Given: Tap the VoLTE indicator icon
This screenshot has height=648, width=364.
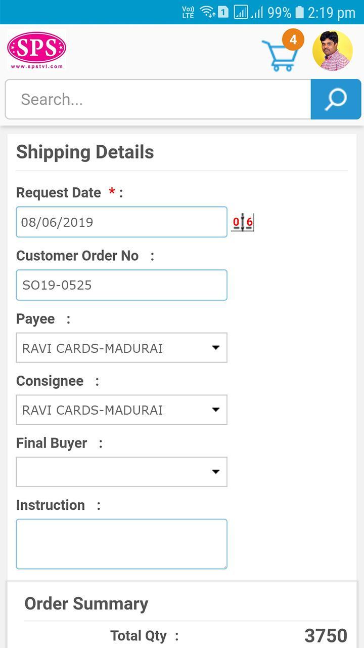Looking at the screenshot, I should tap(188, 12).
